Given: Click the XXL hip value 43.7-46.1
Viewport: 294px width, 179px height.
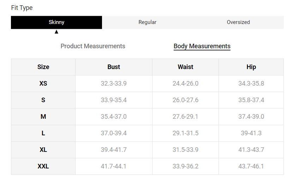Looking at the screenshot, I should 251,166.
